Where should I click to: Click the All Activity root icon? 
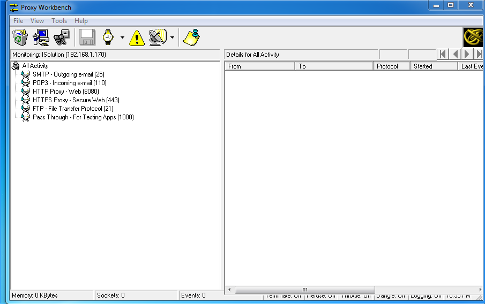pyautogui.click(x=16, y=66)
